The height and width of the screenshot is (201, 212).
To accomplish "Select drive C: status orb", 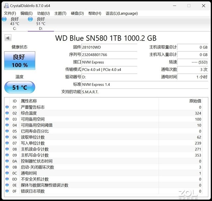I will pyautogui.click(x=4, y=19).
